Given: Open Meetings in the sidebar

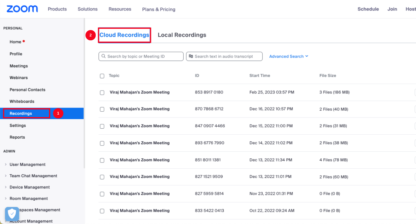Looking at the screenshot, I should click(x=19, y=66).
